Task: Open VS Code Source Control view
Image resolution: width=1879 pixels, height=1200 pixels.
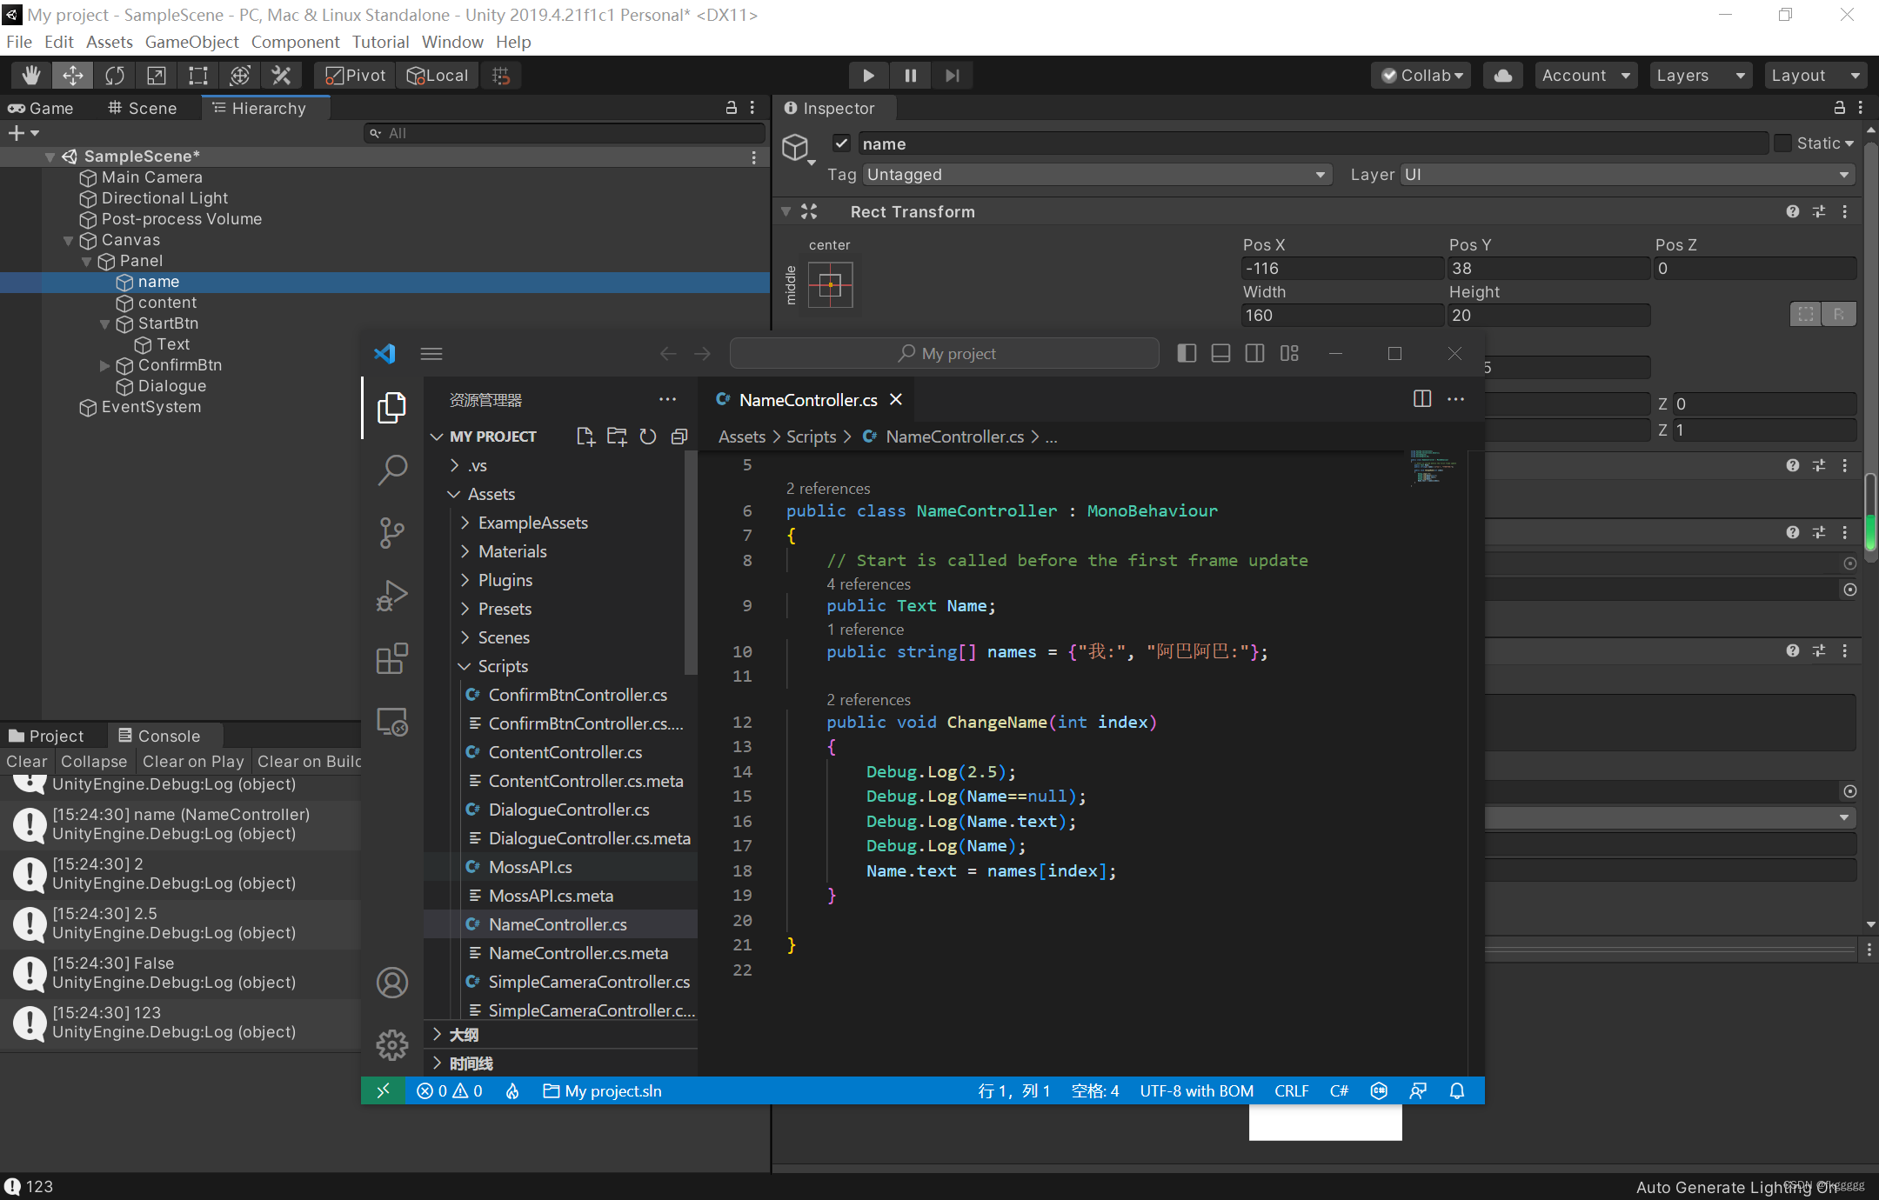Action: pos(392,533)
